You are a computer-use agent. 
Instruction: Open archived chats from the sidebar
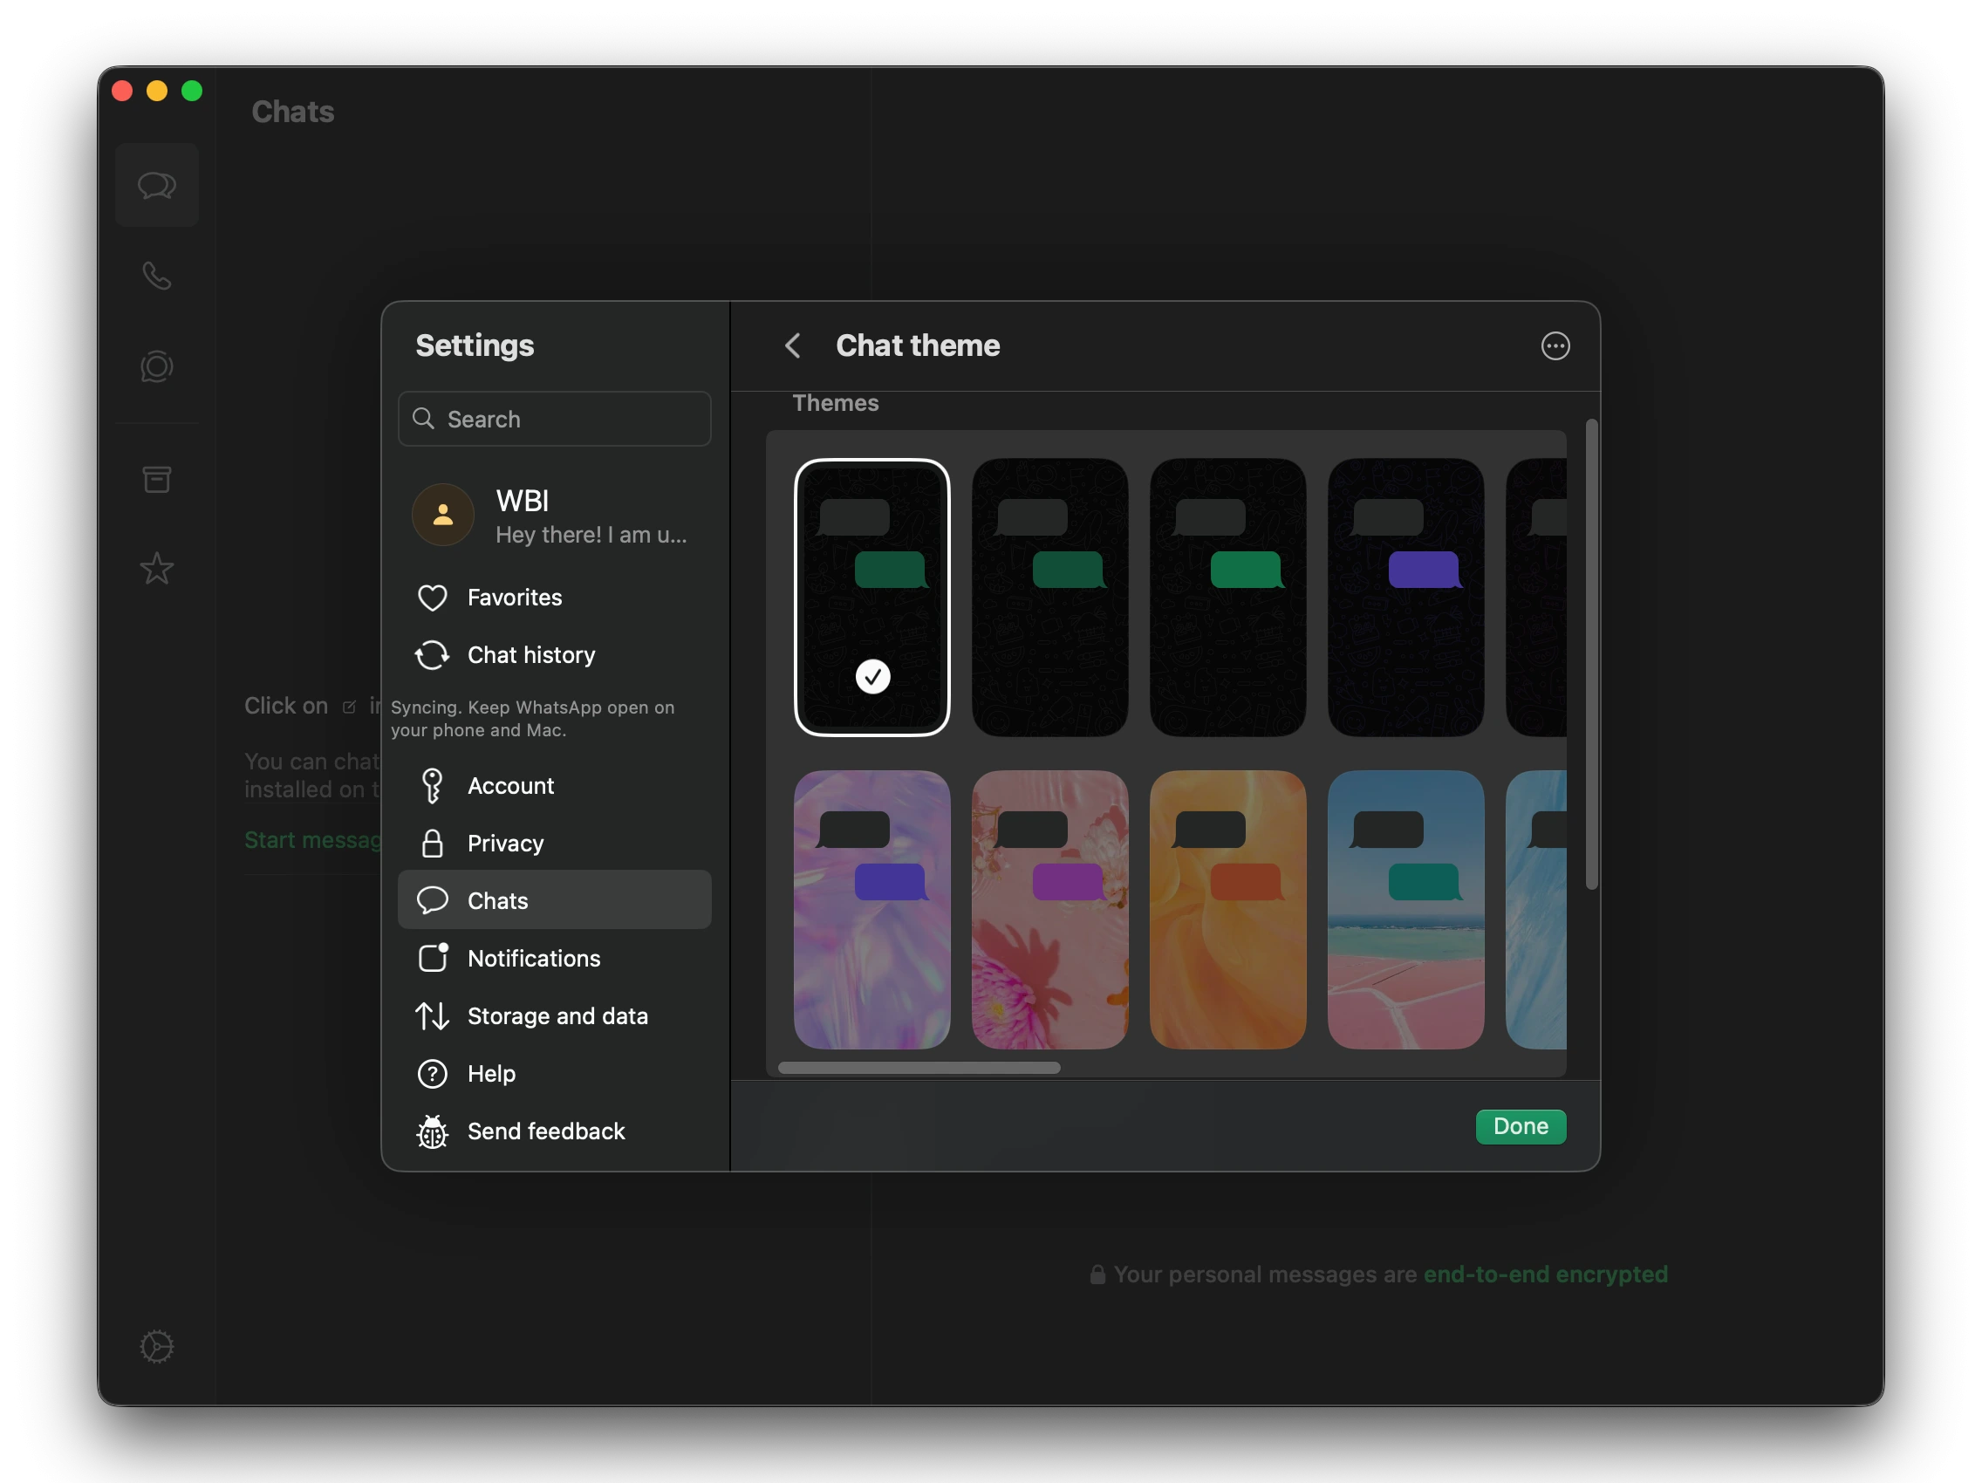(157, 480)
